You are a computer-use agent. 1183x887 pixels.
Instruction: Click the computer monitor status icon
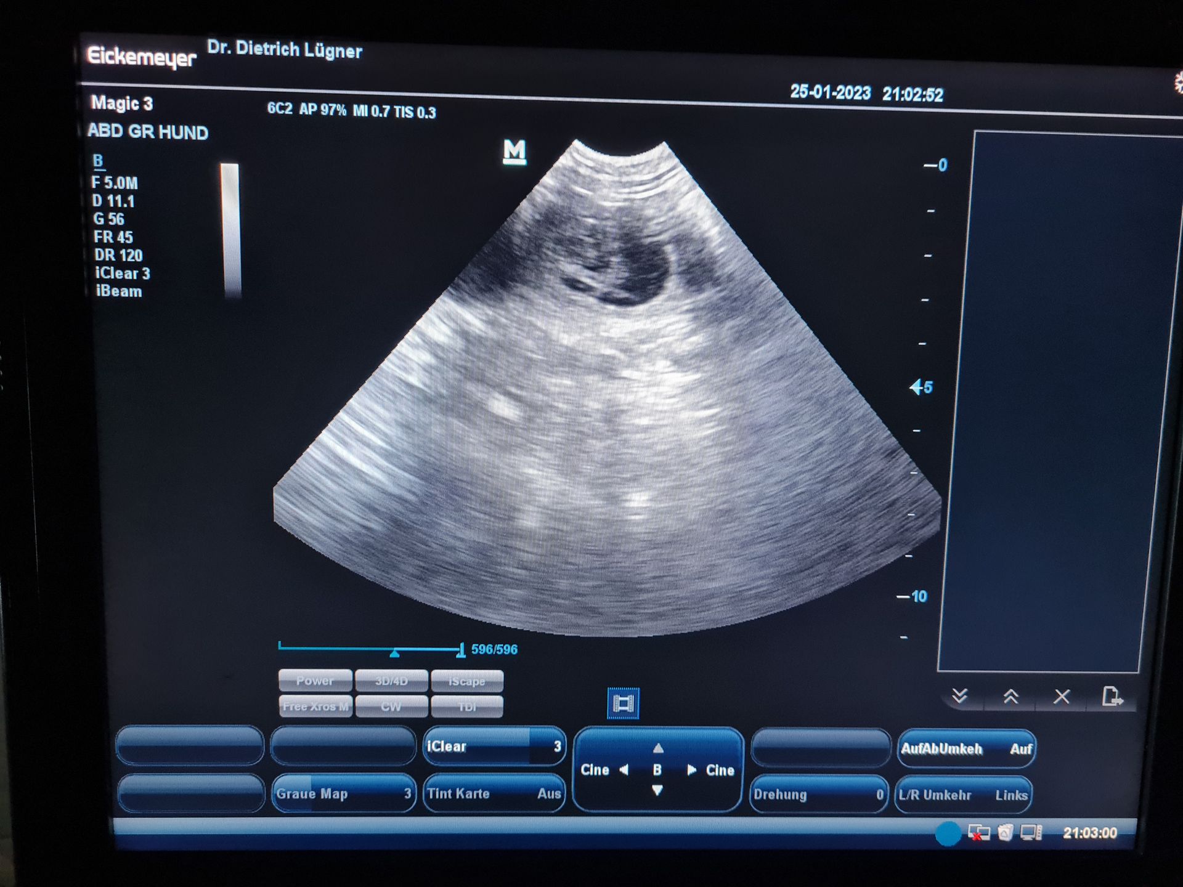(x=1030, y=833)
